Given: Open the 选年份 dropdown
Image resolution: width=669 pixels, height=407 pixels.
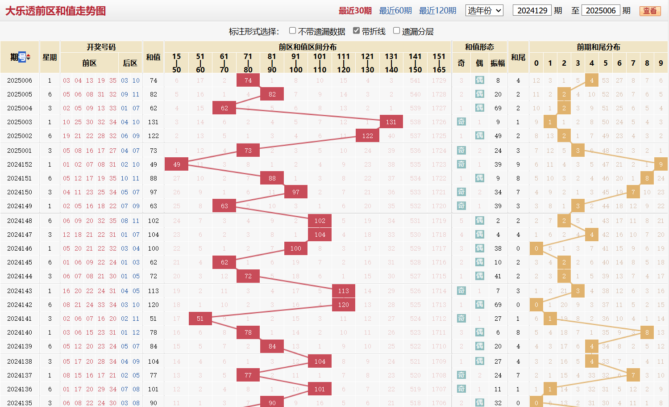Looking at the screenshot, I should point(484,10).
